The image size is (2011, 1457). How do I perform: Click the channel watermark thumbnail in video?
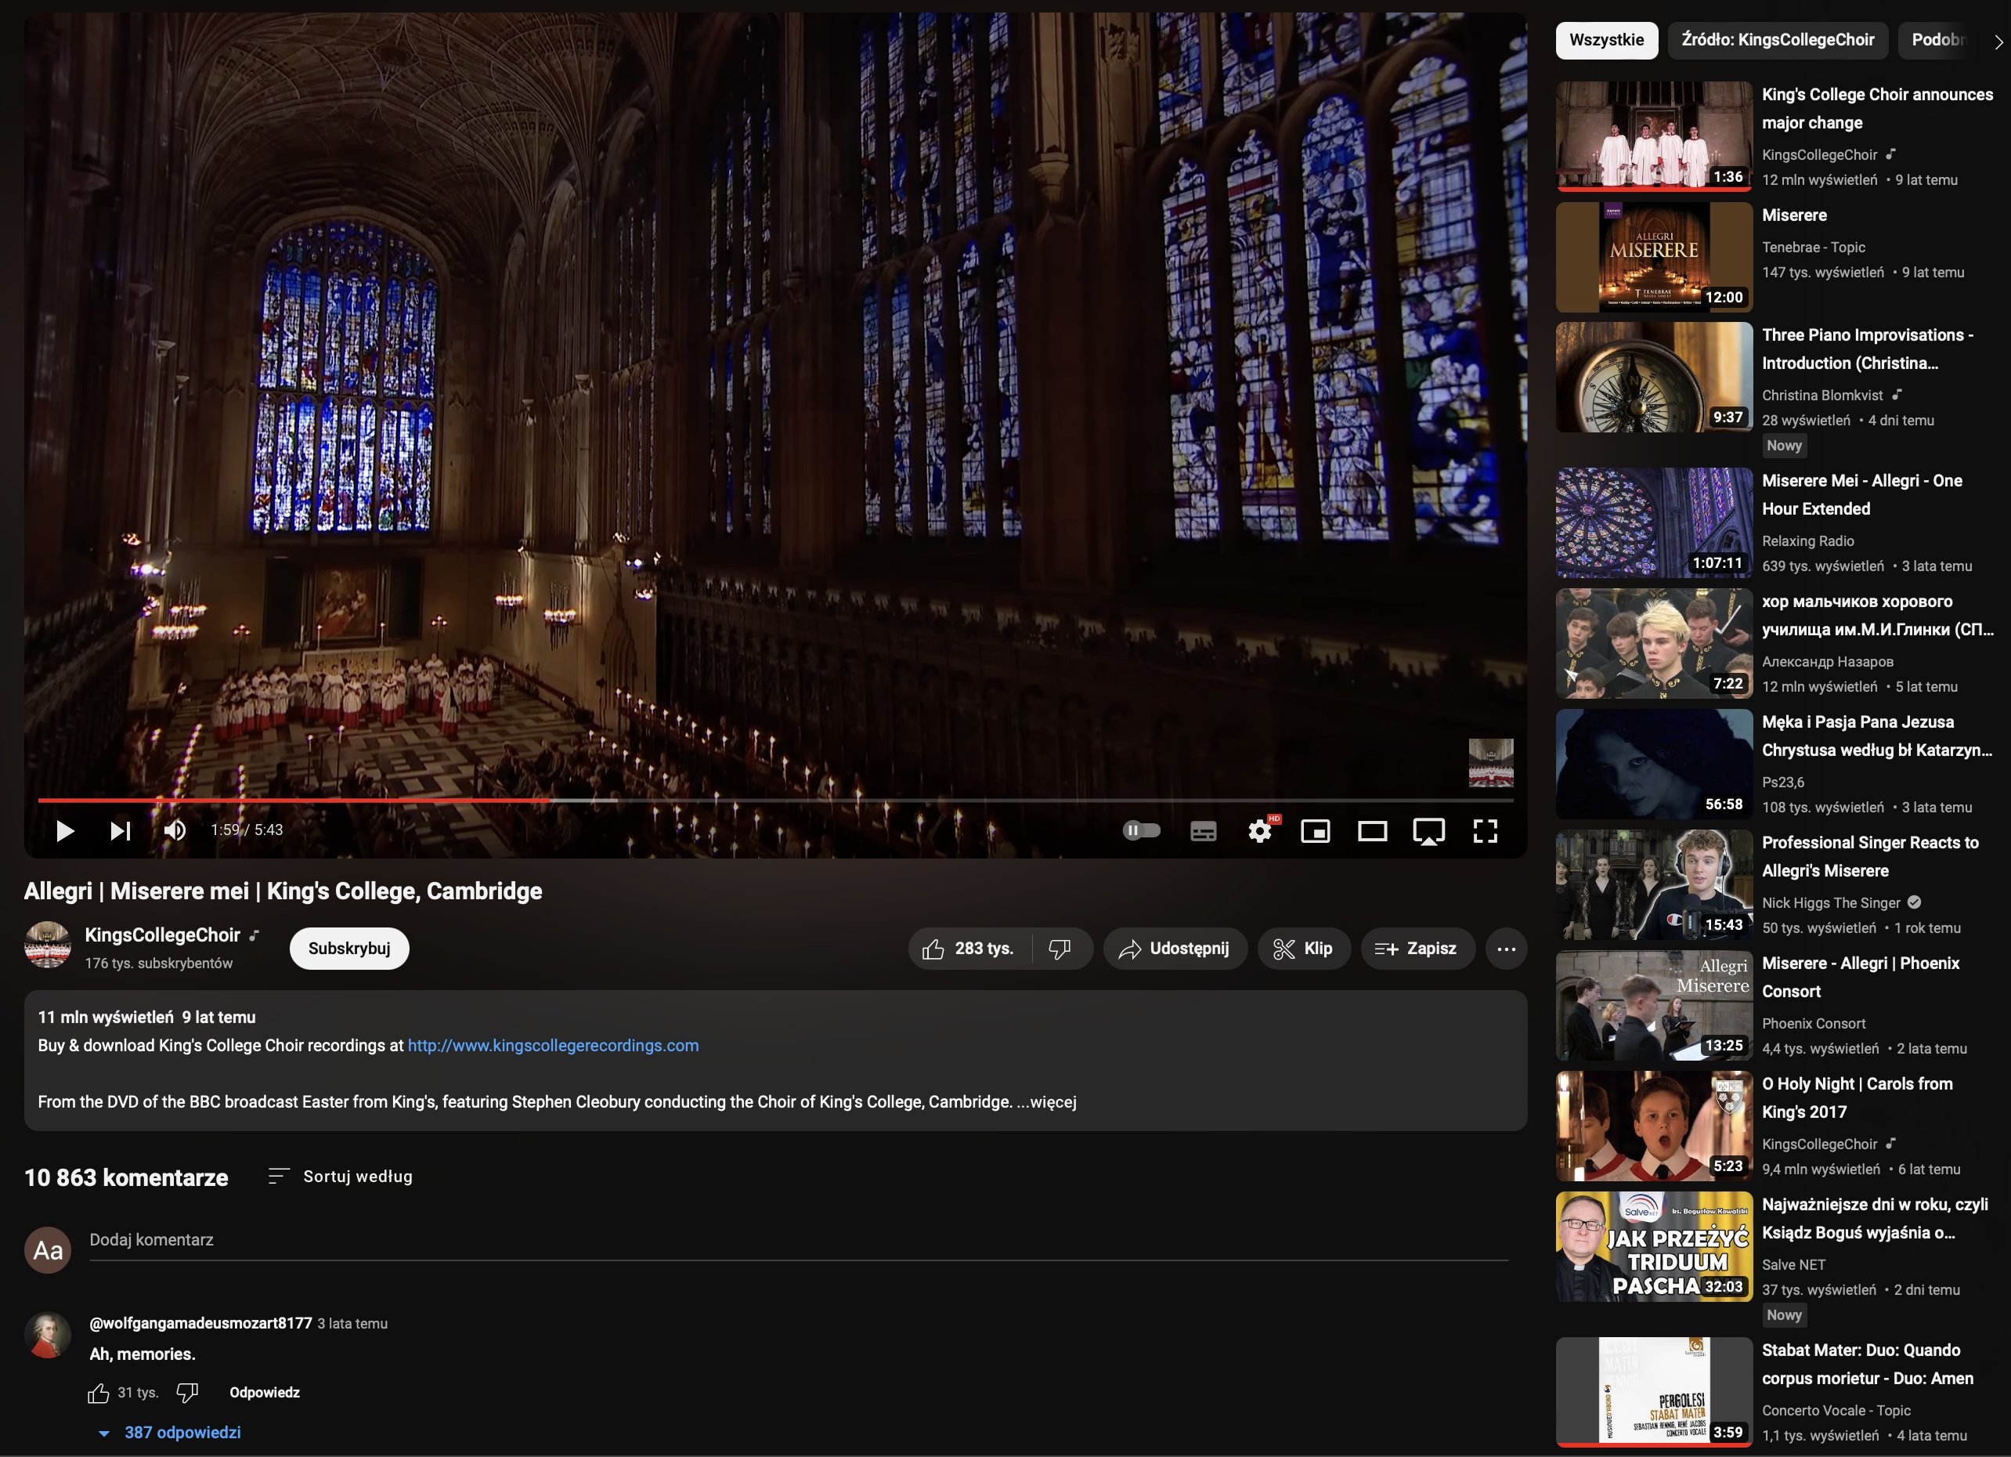tap(1490, 763)
